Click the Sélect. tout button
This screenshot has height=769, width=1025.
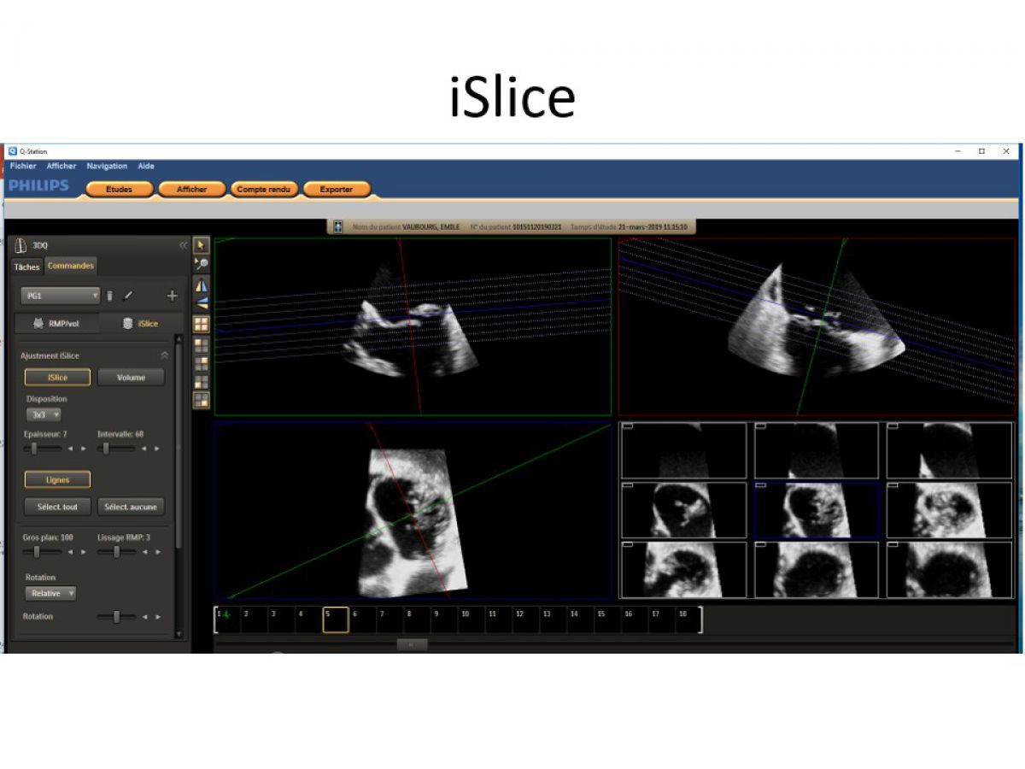click(57, 507)
